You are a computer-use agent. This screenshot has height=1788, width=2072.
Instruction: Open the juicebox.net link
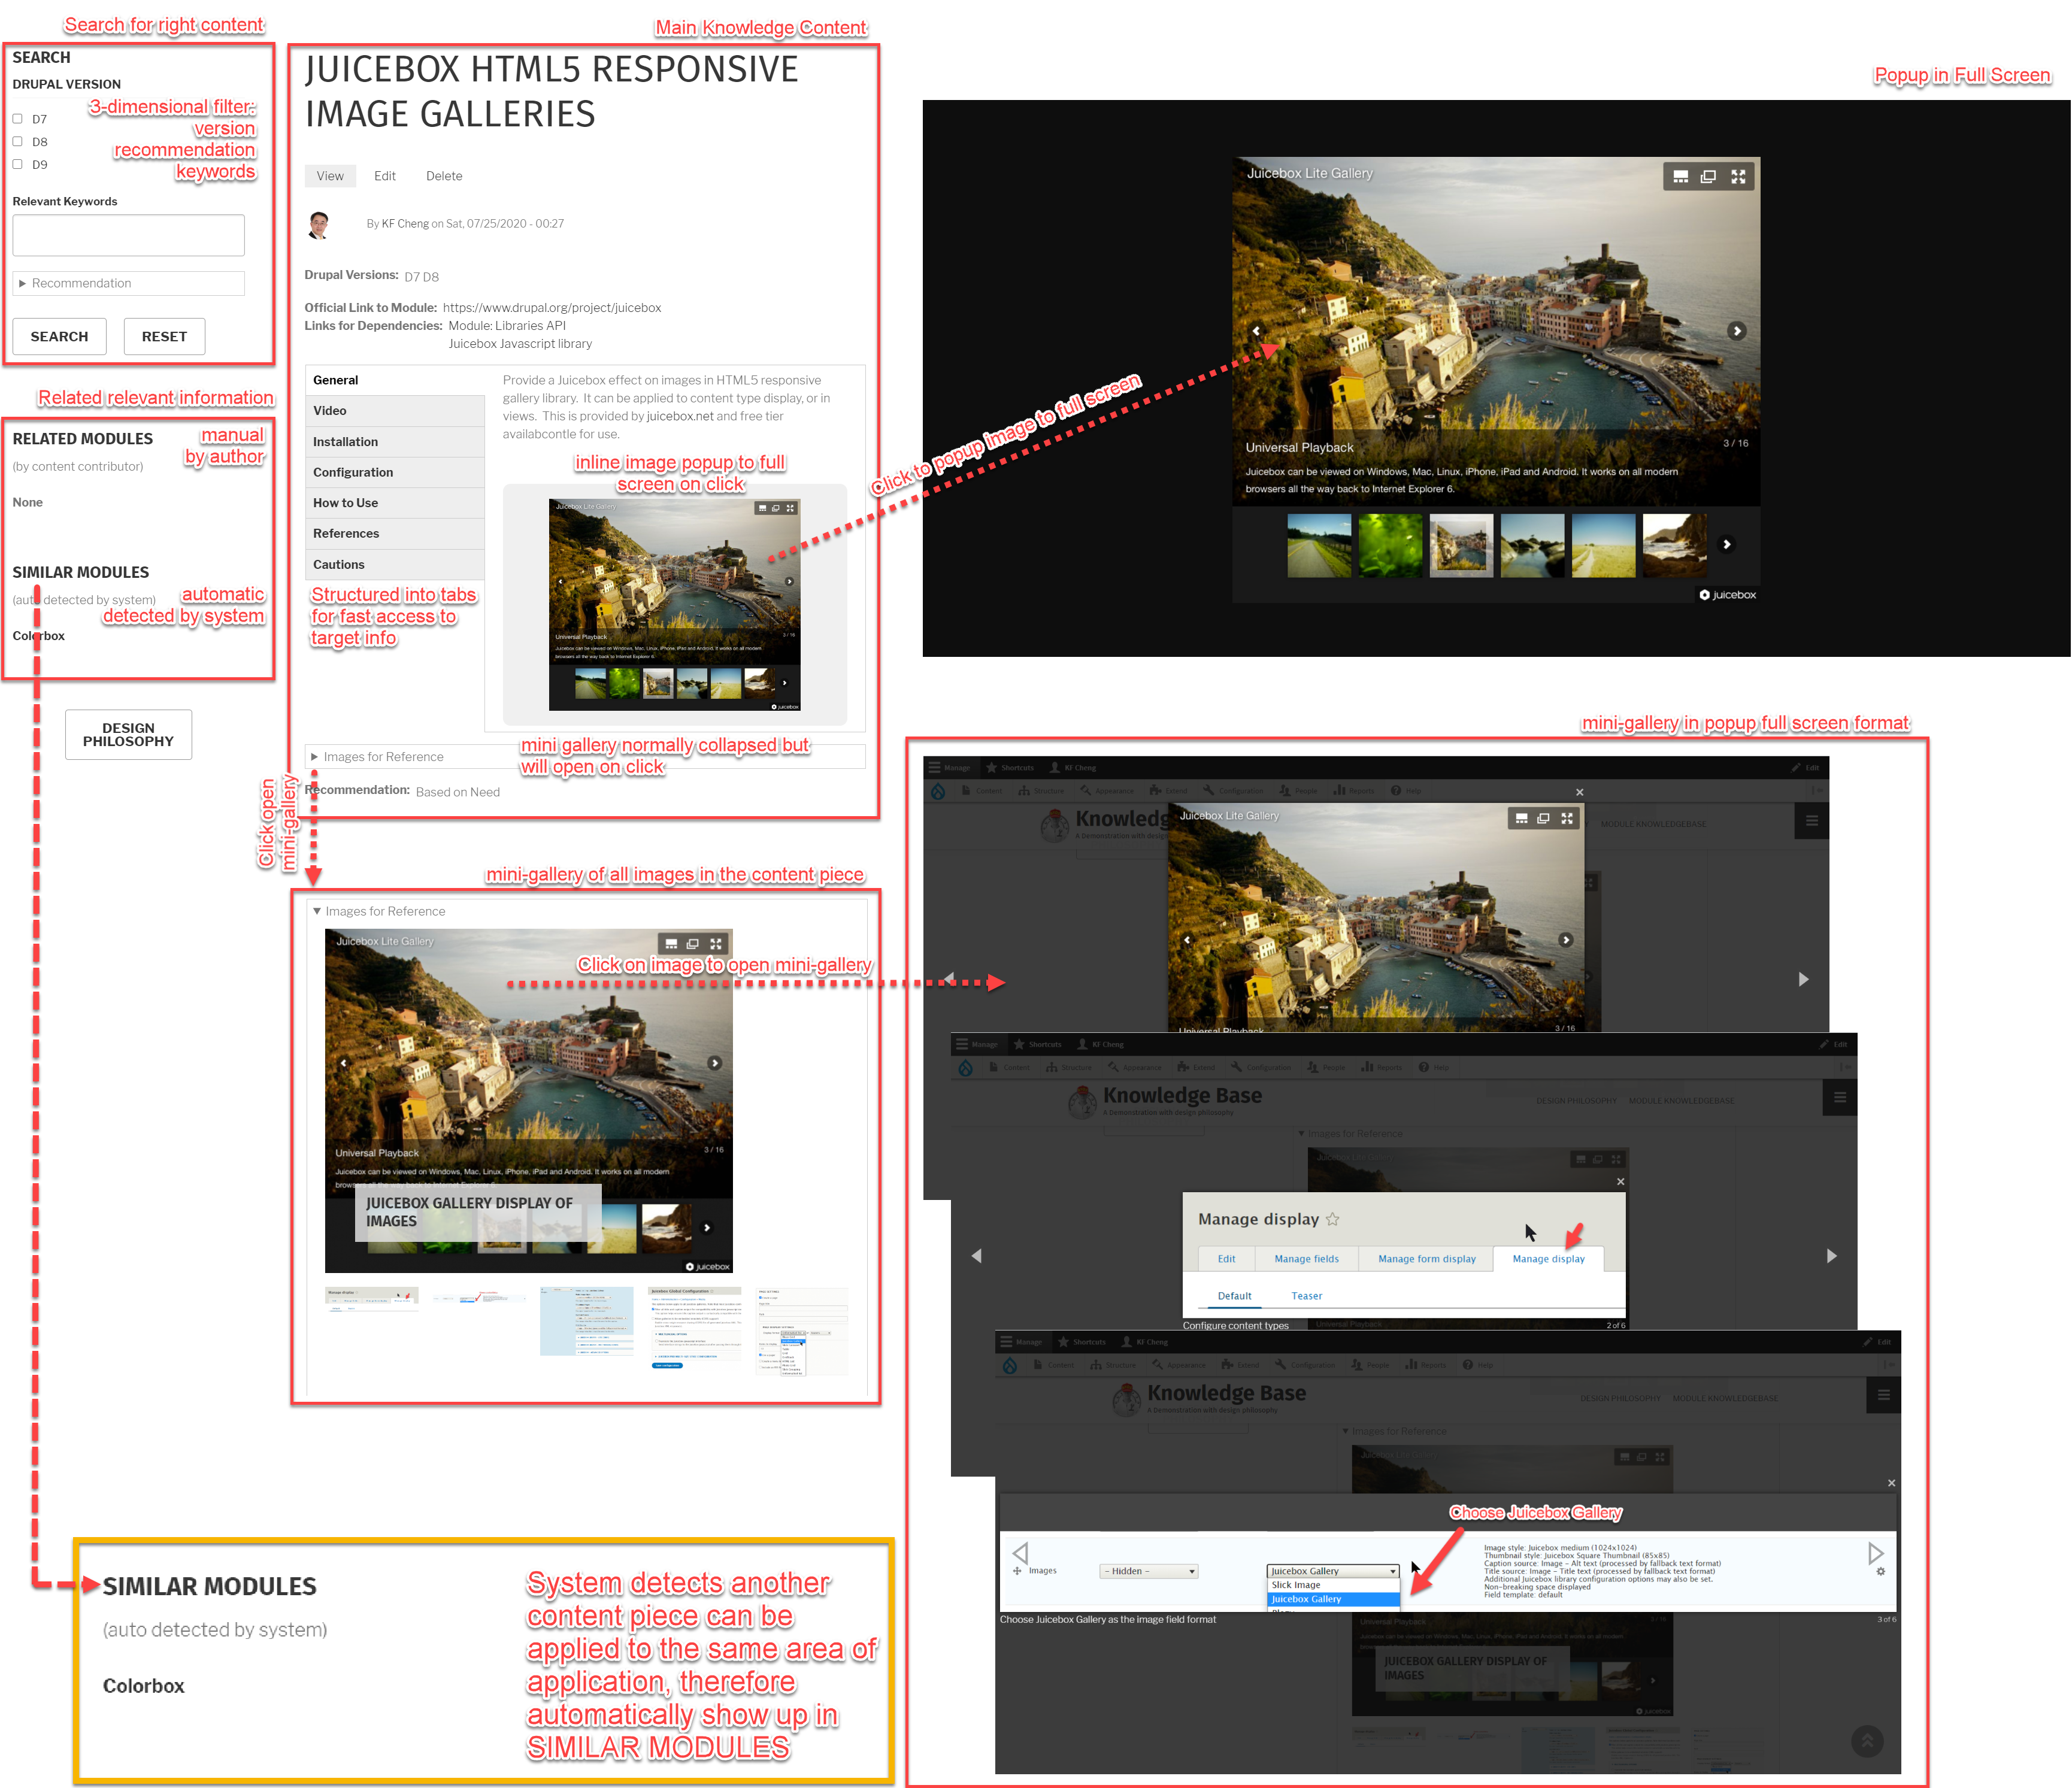680,417
